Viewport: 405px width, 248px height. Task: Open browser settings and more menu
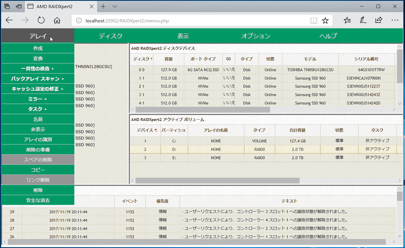(x=395, y=20)
